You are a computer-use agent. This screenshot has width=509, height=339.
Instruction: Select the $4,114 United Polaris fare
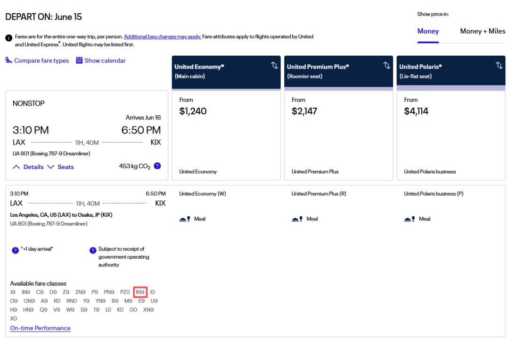(x=451, y=136)
